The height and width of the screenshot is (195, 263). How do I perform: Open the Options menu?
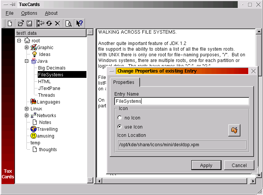29,13
